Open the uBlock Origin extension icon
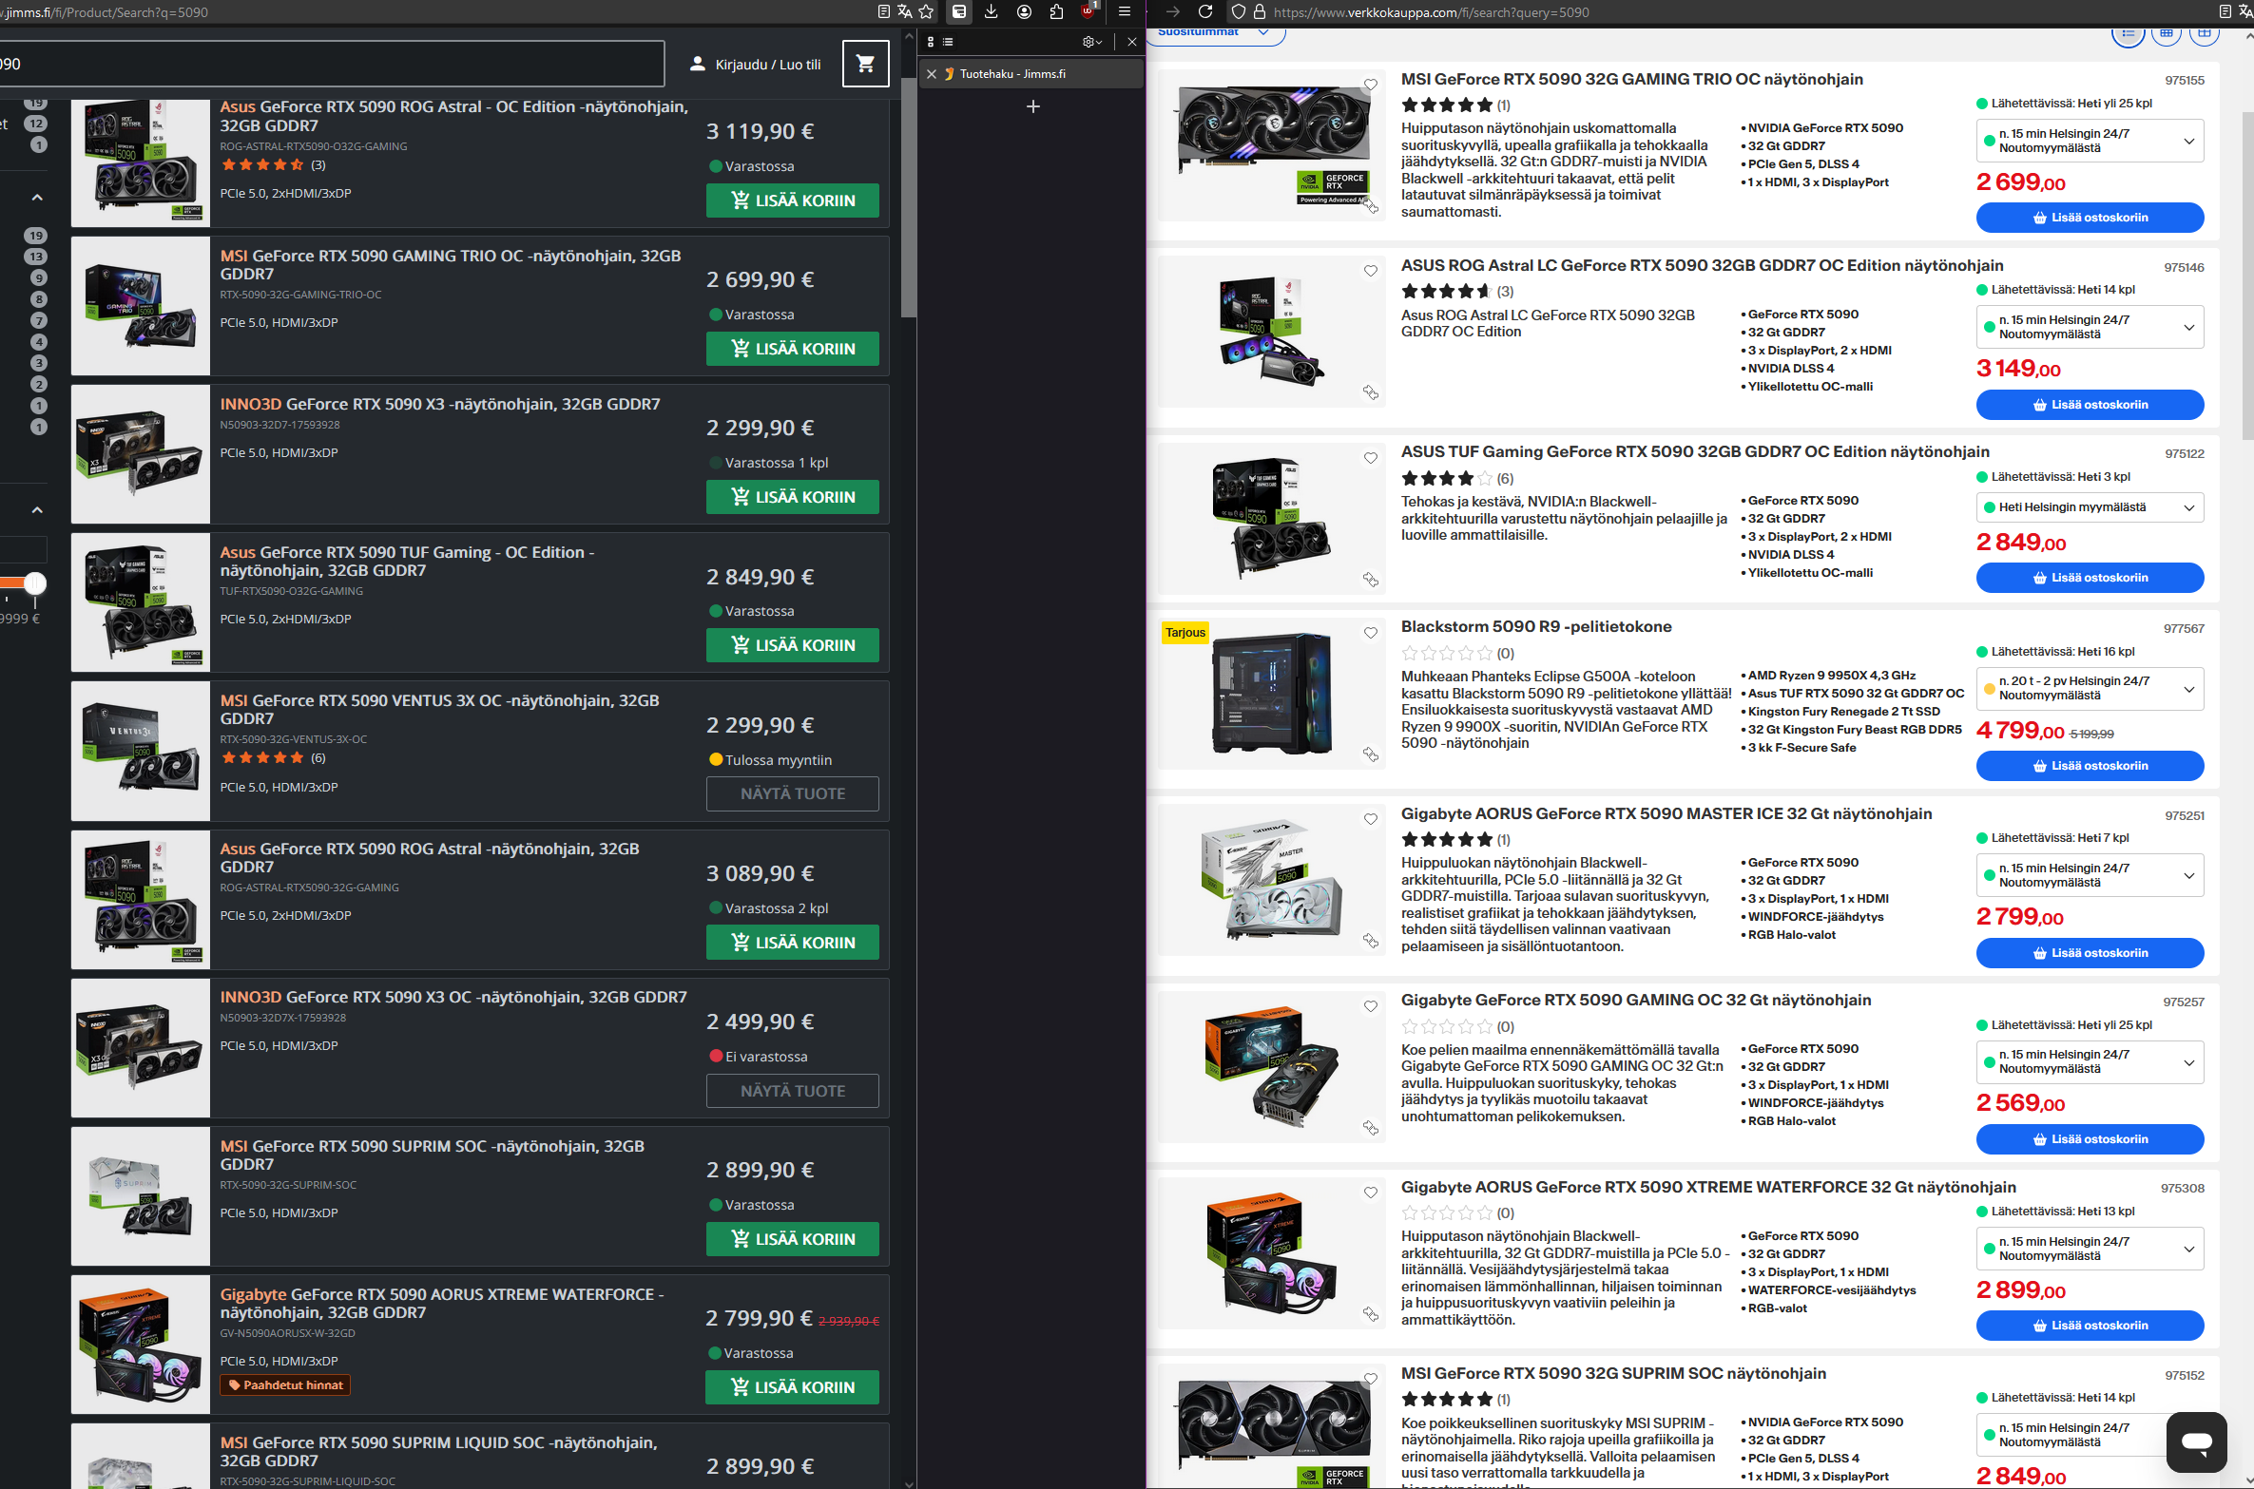 [1088, 11]
